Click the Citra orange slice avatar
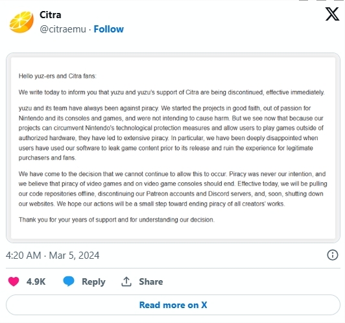 pyautogui.click(x=21, y=22)
